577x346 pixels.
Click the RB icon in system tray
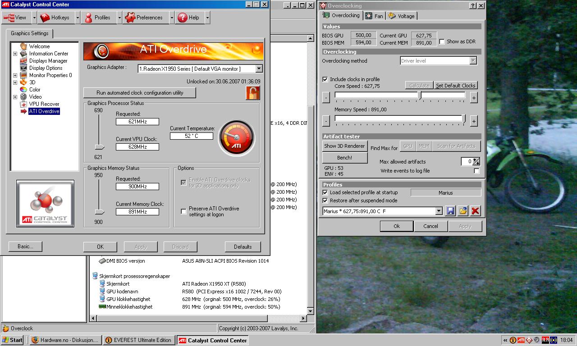pos(545,340)
